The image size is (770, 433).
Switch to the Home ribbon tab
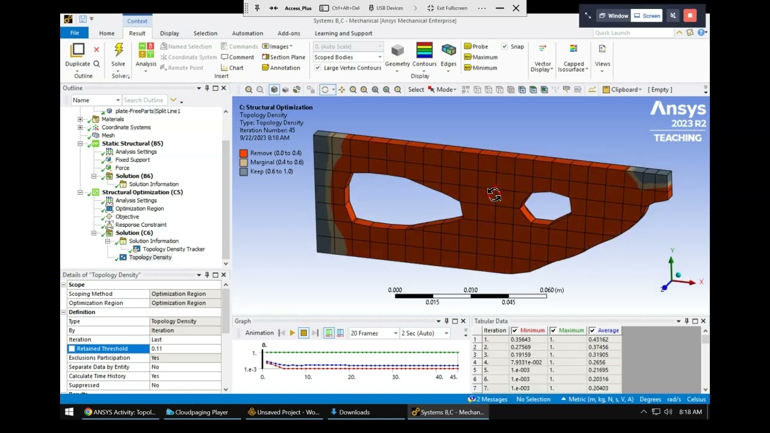(x=106, y=34)
